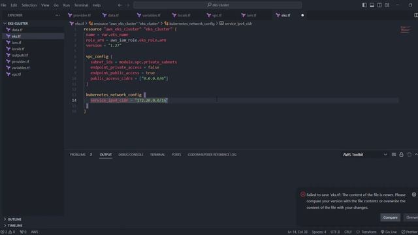Click open output log file icon

pyautogui.click(x=410, y=155)
